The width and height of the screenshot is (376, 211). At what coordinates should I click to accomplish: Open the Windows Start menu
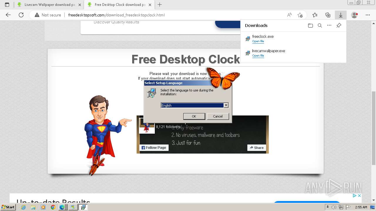coord(8,207)
